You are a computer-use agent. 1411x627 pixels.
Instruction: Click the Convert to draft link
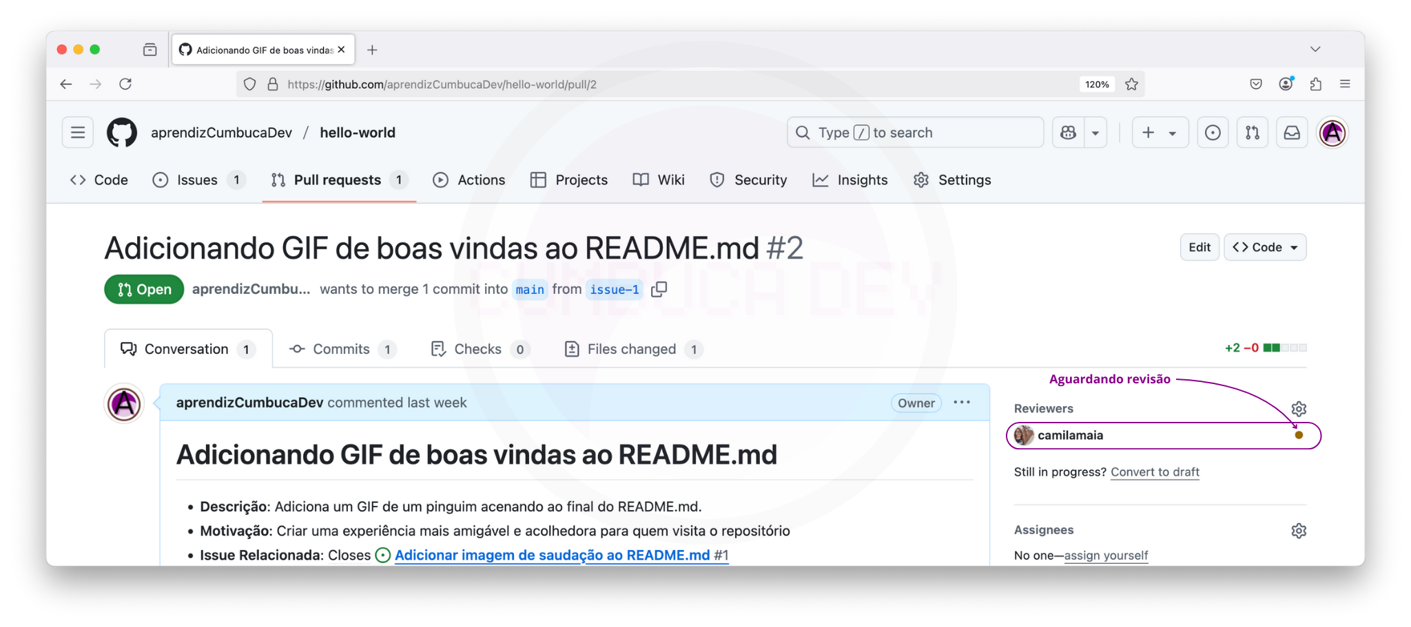[1155, 472]
